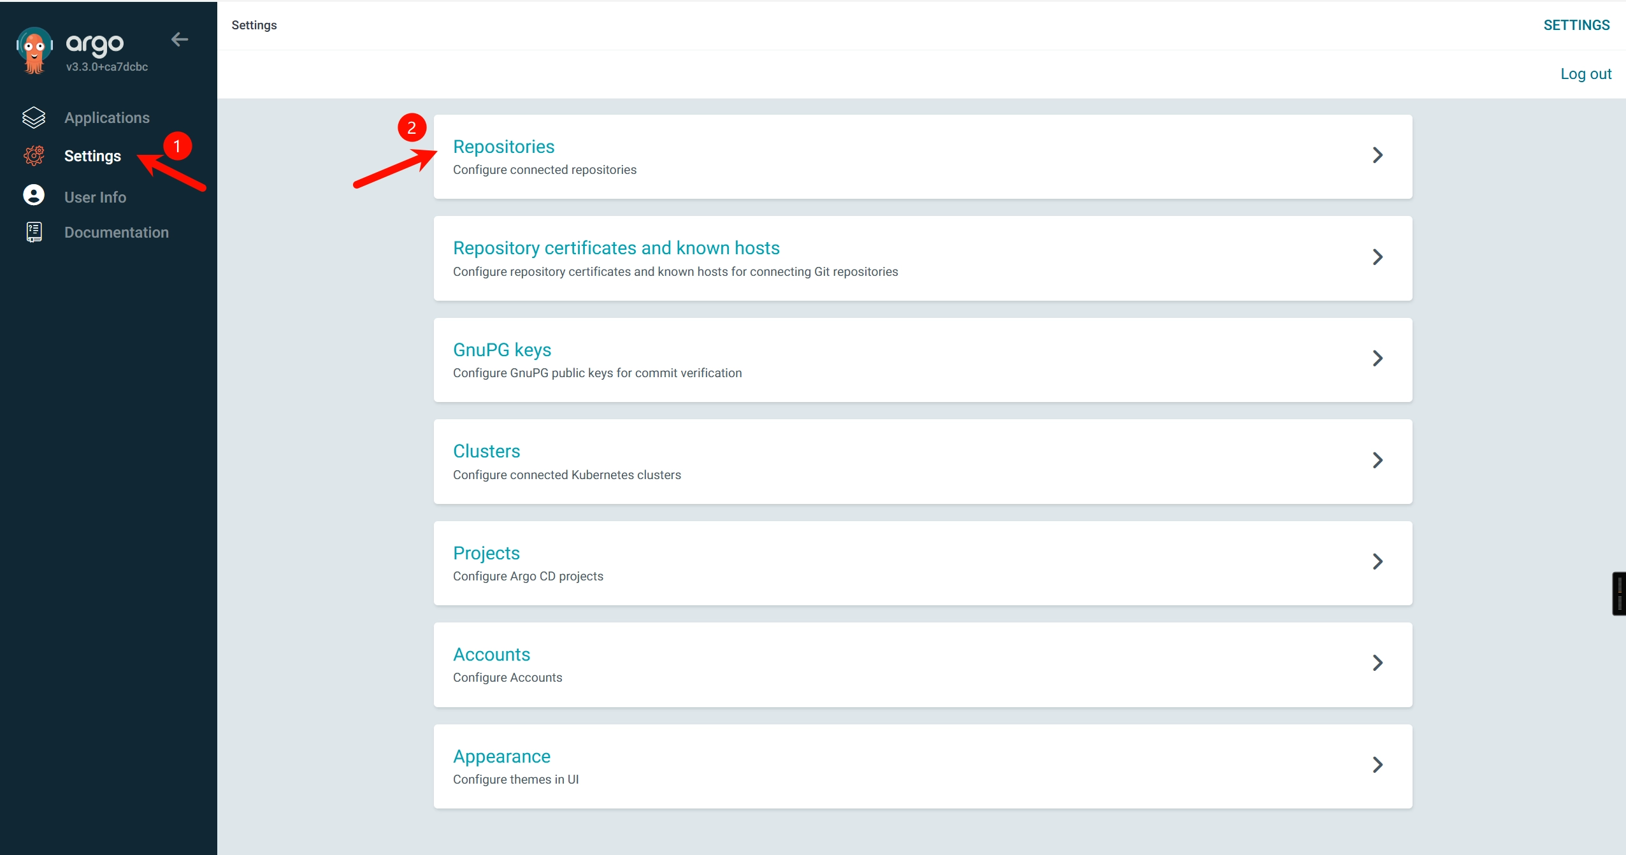Click the Repositories heading
The image size is (1626, 855).
click(503, 147)
